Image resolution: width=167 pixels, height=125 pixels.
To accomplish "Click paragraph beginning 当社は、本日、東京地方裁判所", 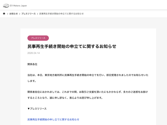I will tap(88, 78).
